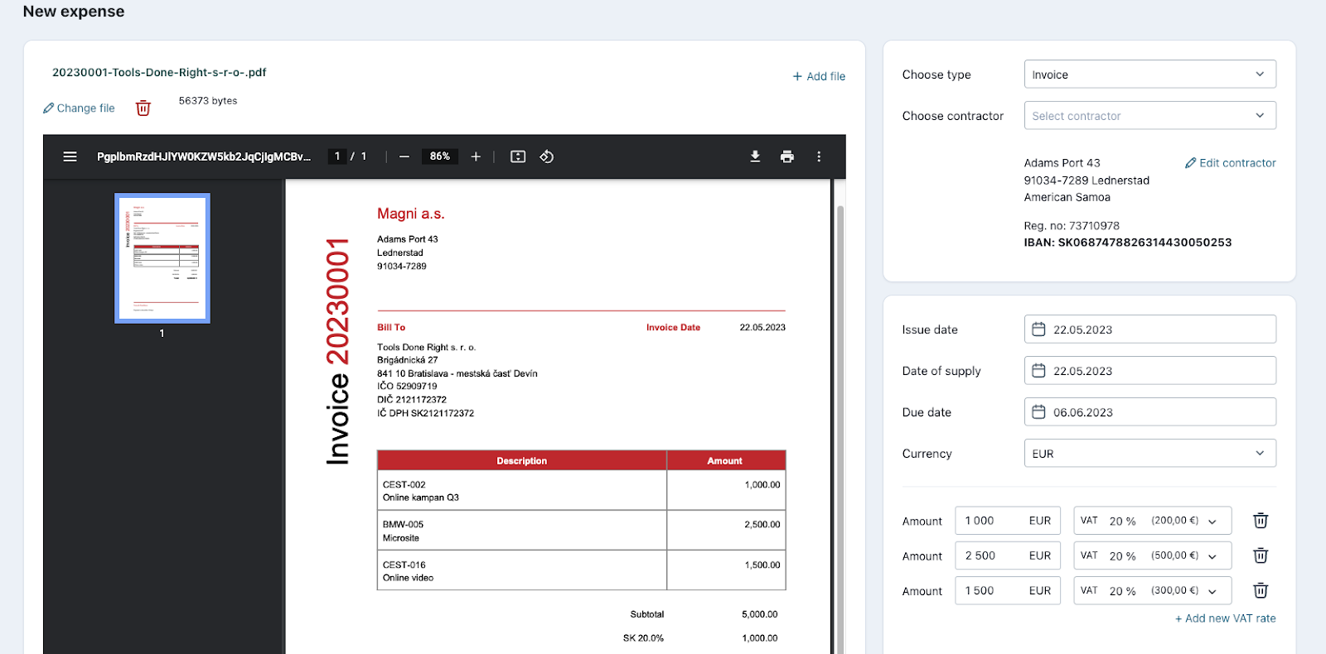Image resolution: width=1326 pixels, height=654 pixels.
Task: Expand VAT dropdown showing 200,00 €
Action: pos(1153,521)
